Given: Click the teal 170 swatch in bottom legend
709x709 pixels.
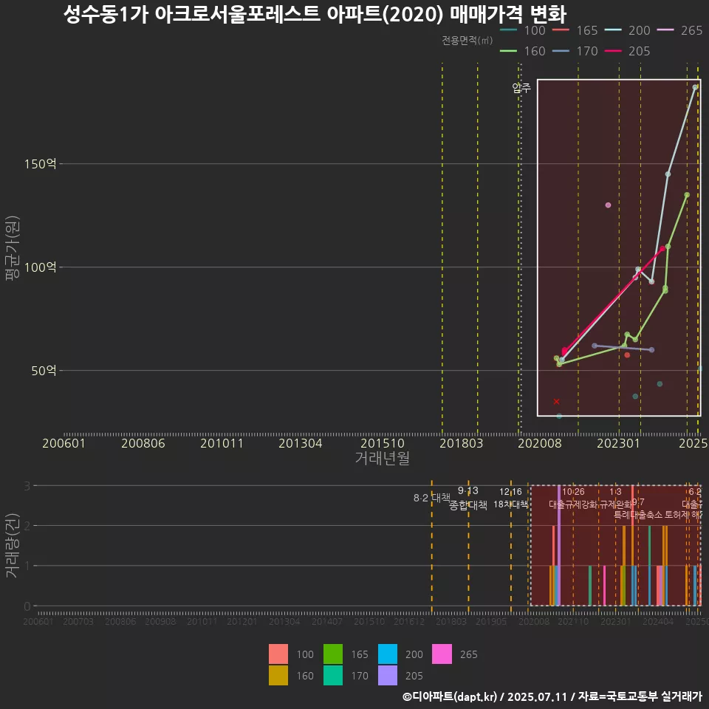Looking at the screenshot, I should [333, 675].
